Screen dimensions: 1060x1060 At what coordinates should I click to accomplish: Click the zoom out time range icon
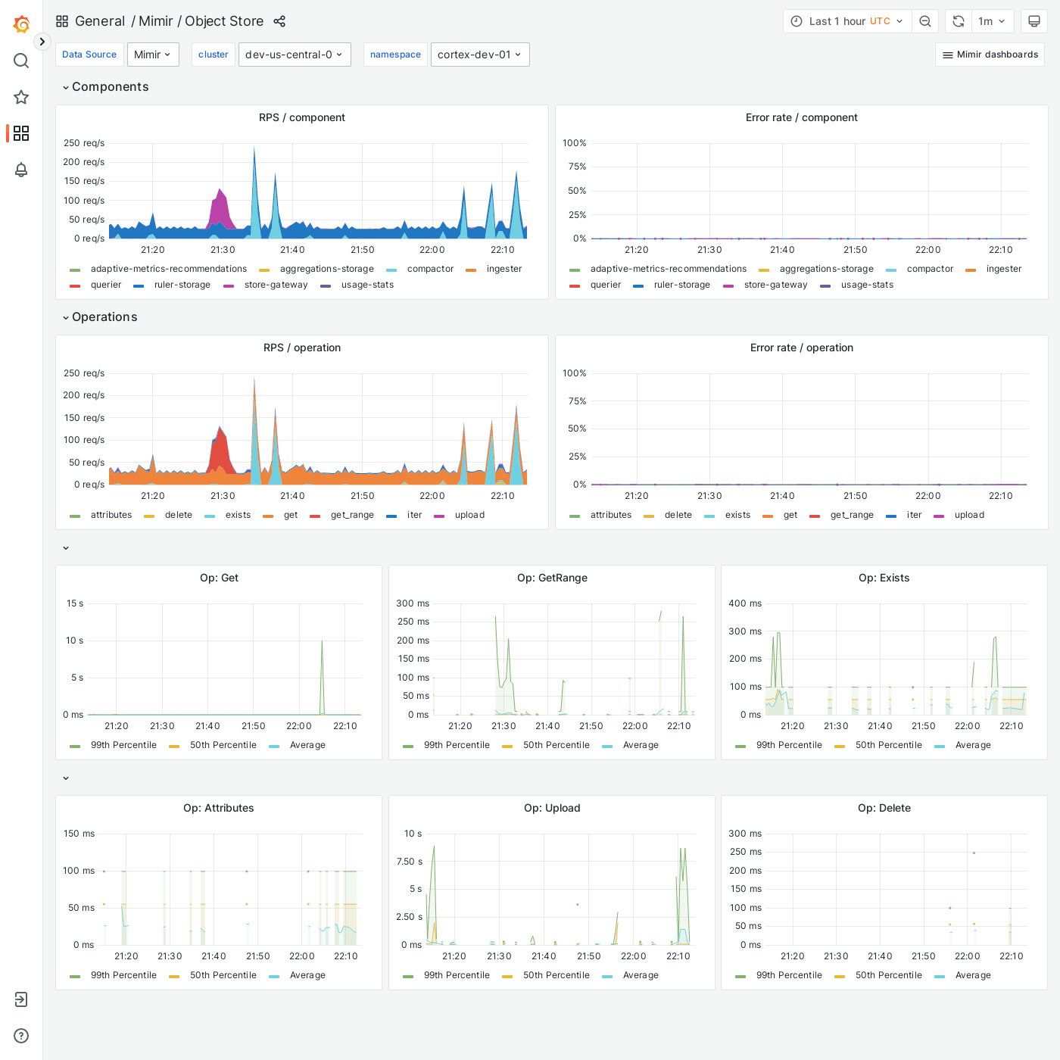[925, 21]
